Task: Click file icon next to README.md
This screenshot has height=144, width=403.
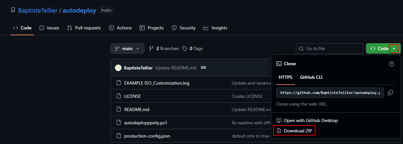Action: point(119,109)
